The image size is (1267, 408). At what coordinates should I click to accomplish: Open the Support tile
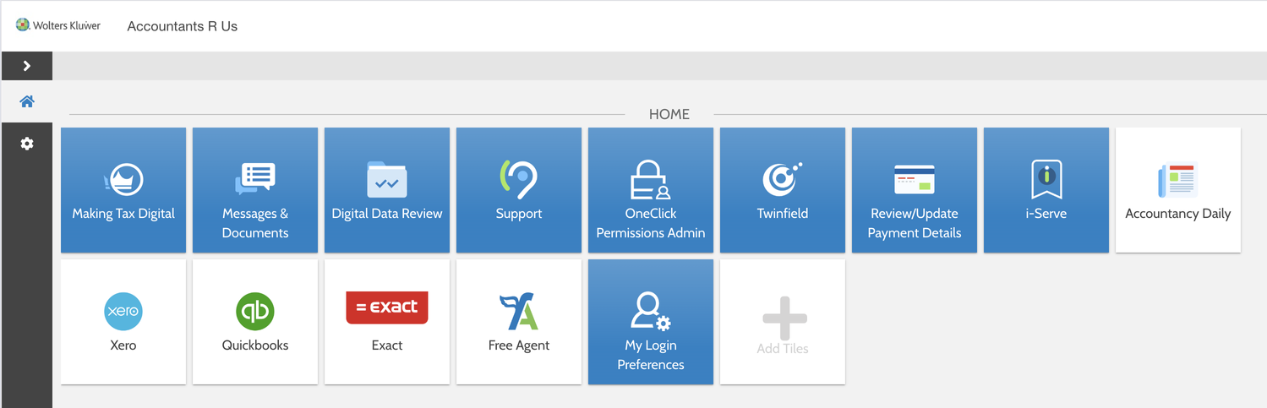pyautogui.click(x=519, y=190)
